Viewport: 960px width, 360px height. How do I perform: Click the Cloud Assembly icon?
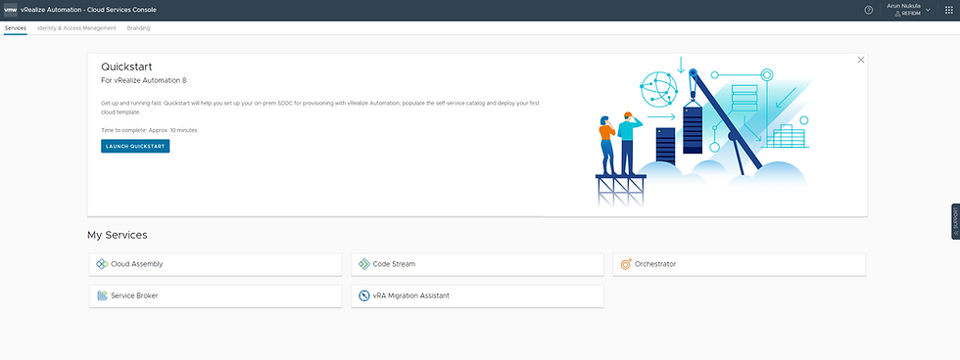pyautogui.click(x=102, y=264)
